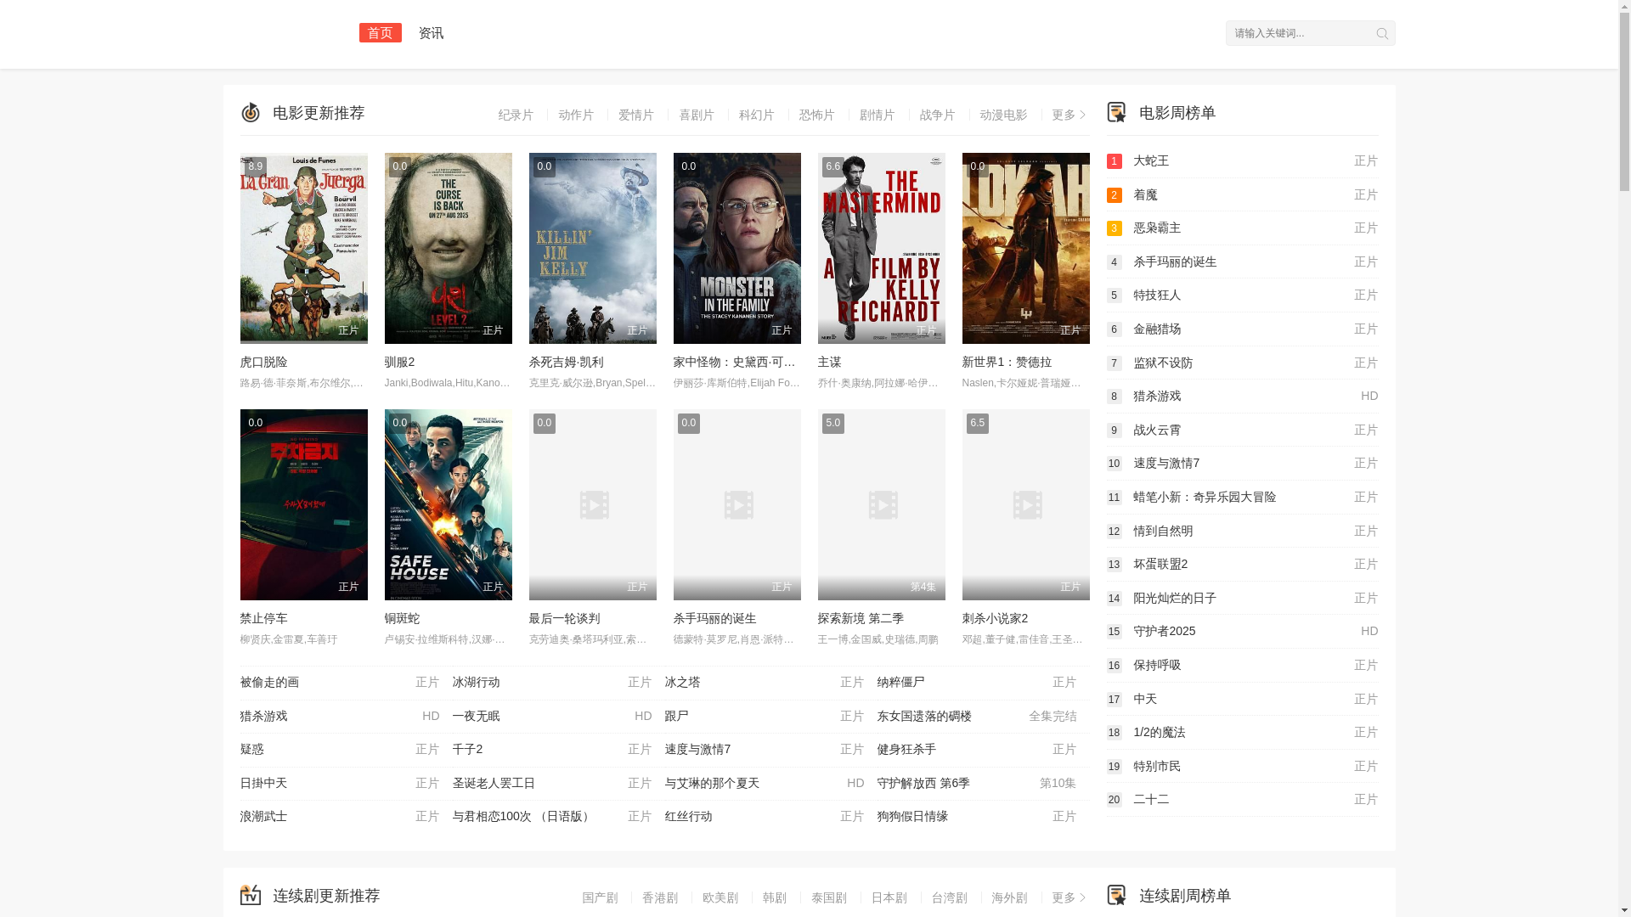Image resolution: width=1631 pixels, height=917 pixels.
Task: Select the 恐怖片 movie category
Action: (817, 115)
